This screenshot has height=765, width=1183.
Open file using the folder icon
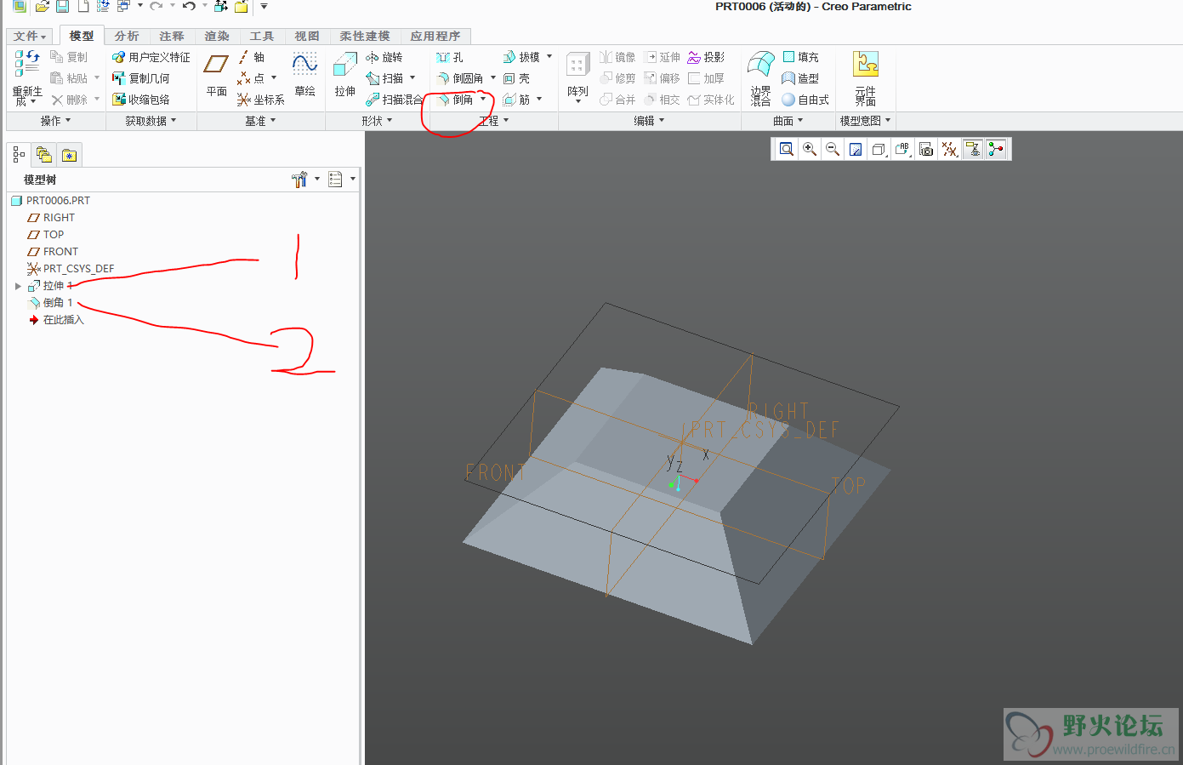[x=42, y=6]
